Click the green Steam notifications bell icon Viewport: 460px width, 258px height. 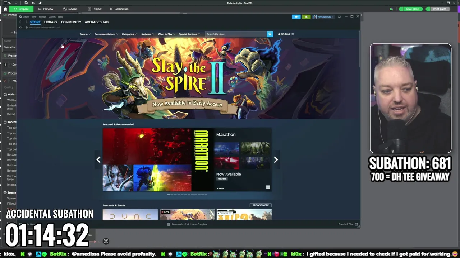[306, 16]
